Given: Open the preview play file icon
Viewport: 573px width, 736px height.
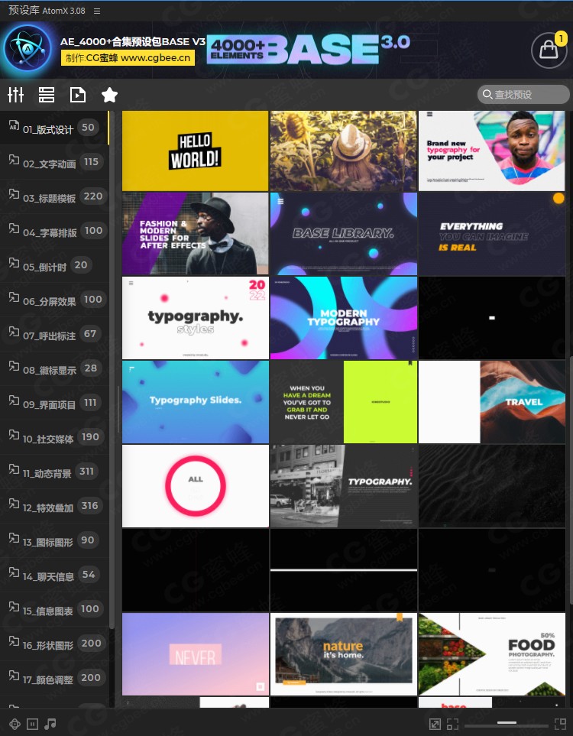Looking at the screenshot, I should click(77, 95).
